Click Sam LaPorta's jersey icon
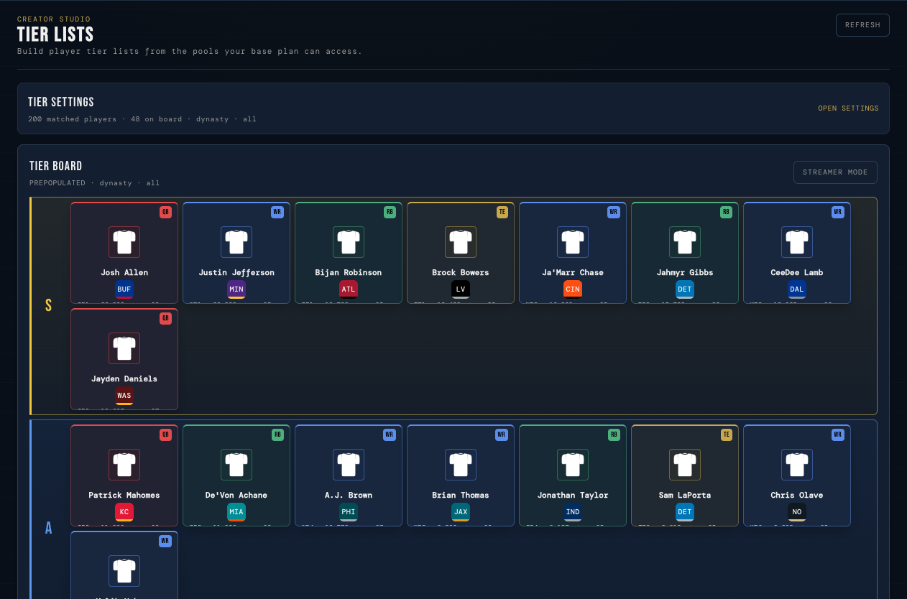The width and height of the screenshot is (907, 599). click(685, 465)
